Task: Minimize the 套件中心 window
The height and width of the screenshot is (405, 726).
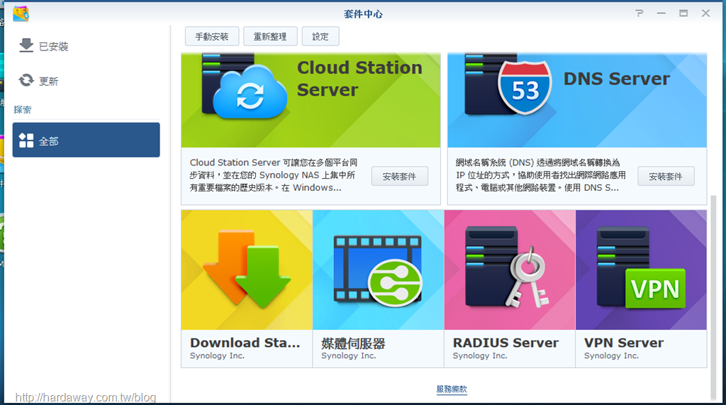Action: [x=661, y=13]
